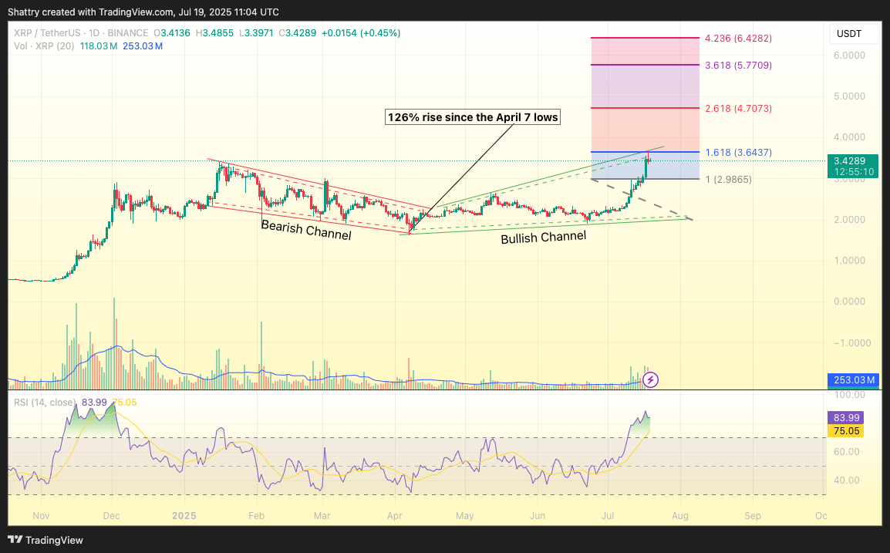Click the 1.618 (3.6437) Fibonacci level label
The image size is (890, 553).
[x=738, y=152]
